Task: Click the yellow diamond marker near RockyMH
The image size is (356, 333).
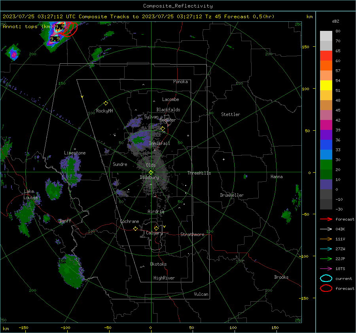Action: tap(106, 103)
